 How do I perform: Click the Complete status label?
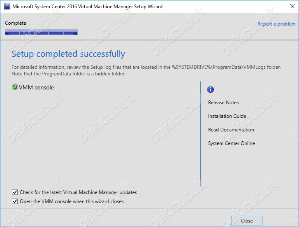(16, 23)
